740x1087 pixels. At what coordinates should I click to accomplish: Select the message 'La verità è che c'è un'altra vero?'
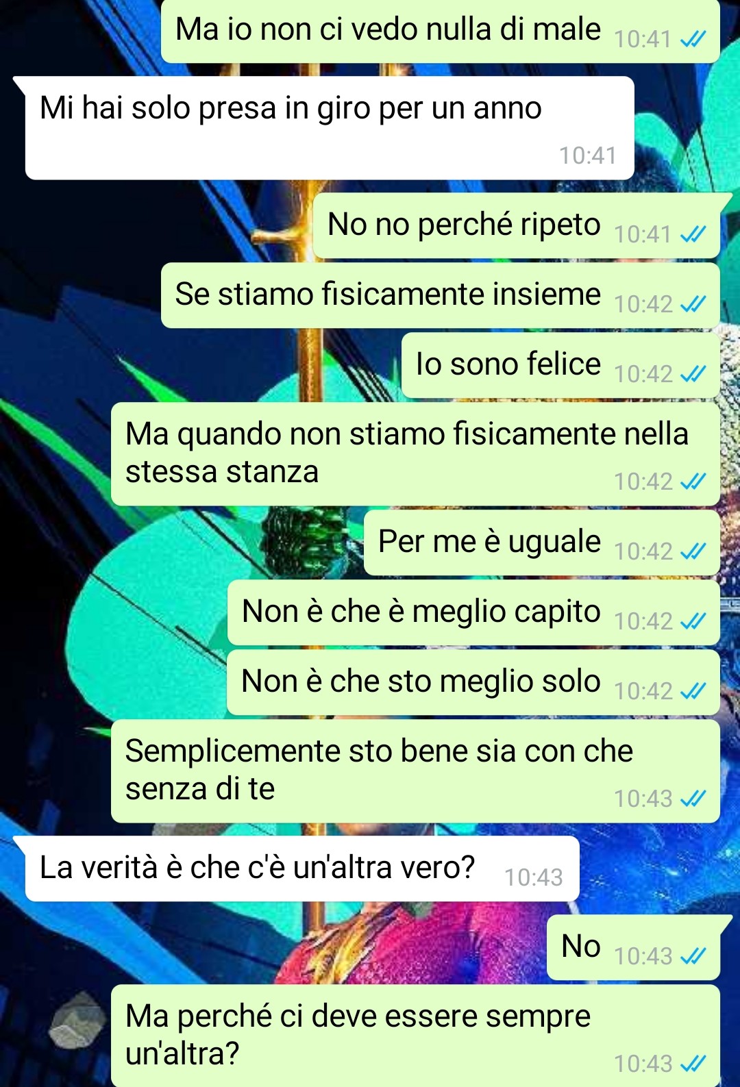coord(301,869)
